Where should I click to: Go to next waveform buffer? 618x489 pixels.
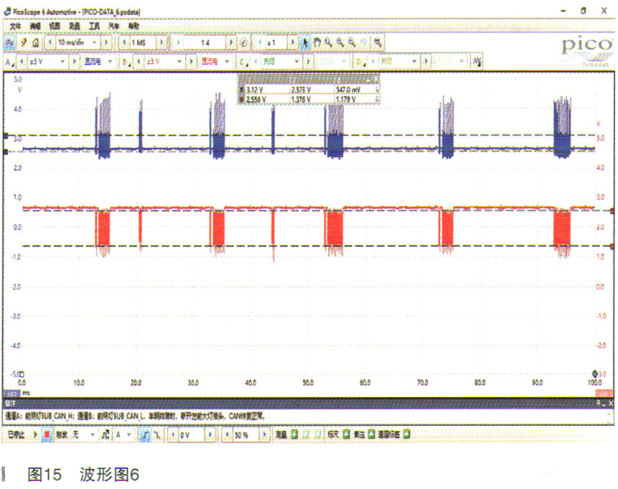tap(231, 42)
